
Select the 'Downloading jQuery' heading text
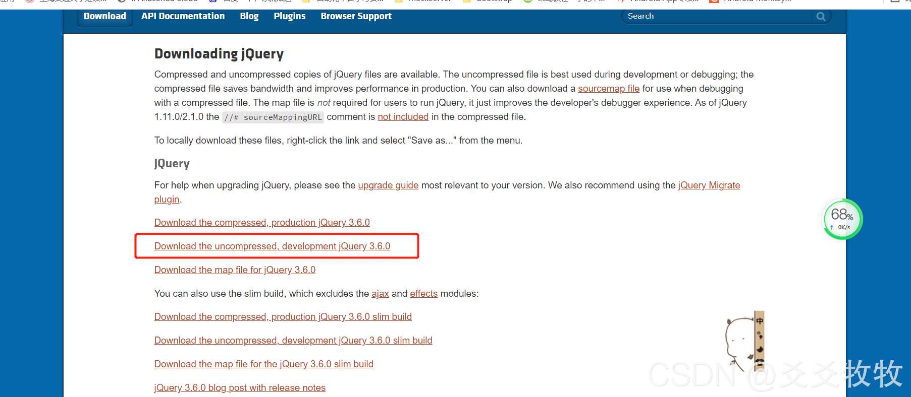click(219, 54)
